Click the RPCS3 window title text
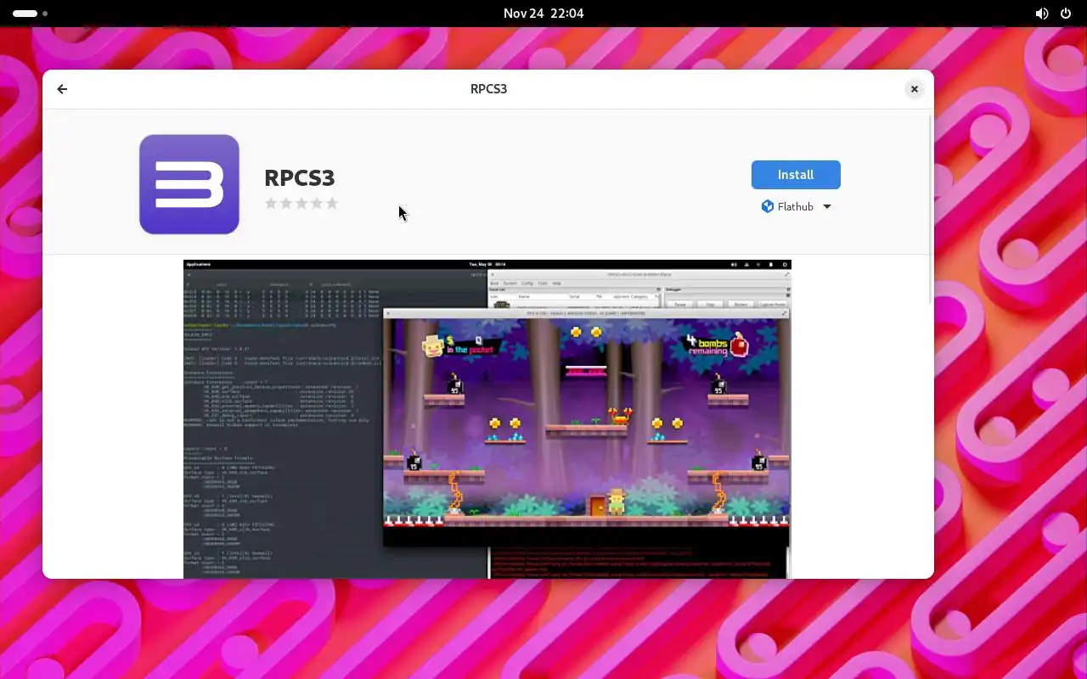Screen dimensions: 1087x679 [488, 89]
